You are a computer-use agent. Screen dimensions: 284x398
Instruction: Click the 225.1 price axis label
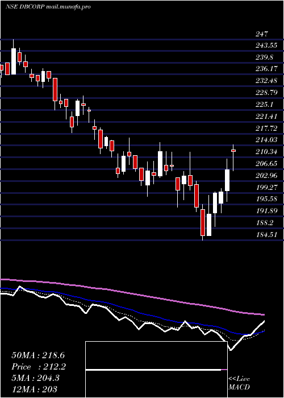[x=264, y=104]
